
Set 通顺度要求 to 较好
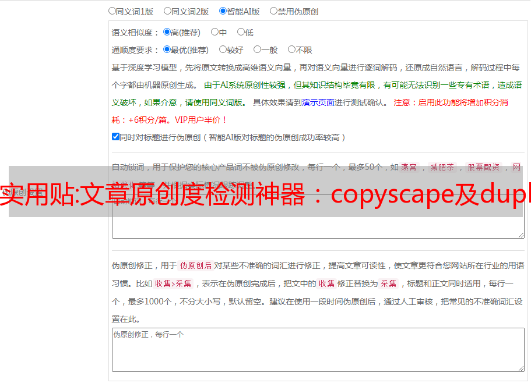tap(223, 49)
